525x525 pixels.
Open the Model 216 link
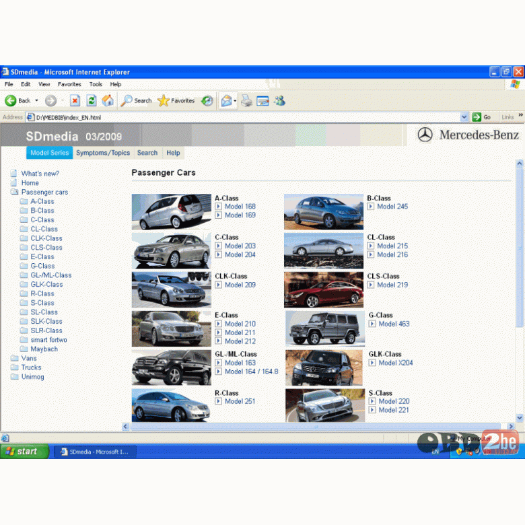click(392, 254)
